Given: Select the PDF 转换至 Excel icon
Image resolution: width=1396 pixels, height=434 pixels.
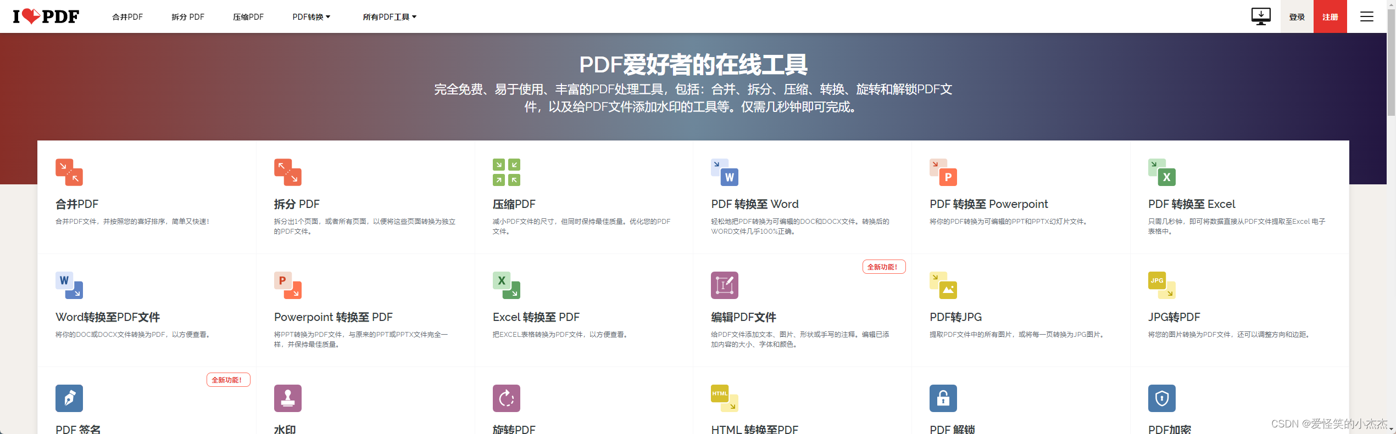Looking at the screenshot, I should pyautogui.click(x=1162, y=172).
